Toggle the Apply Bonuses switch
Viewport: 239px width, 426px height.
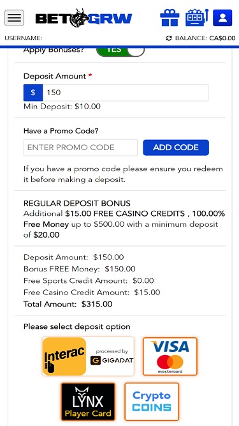[120, 51]
